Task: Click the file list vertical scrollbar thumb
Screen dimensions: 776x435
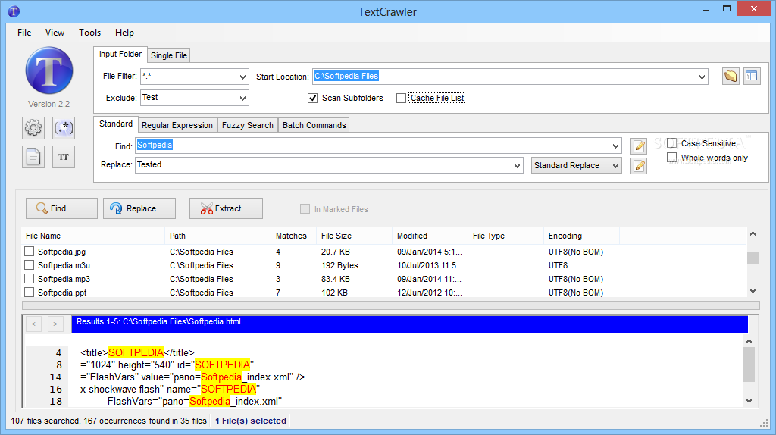Action: point(753,258)
